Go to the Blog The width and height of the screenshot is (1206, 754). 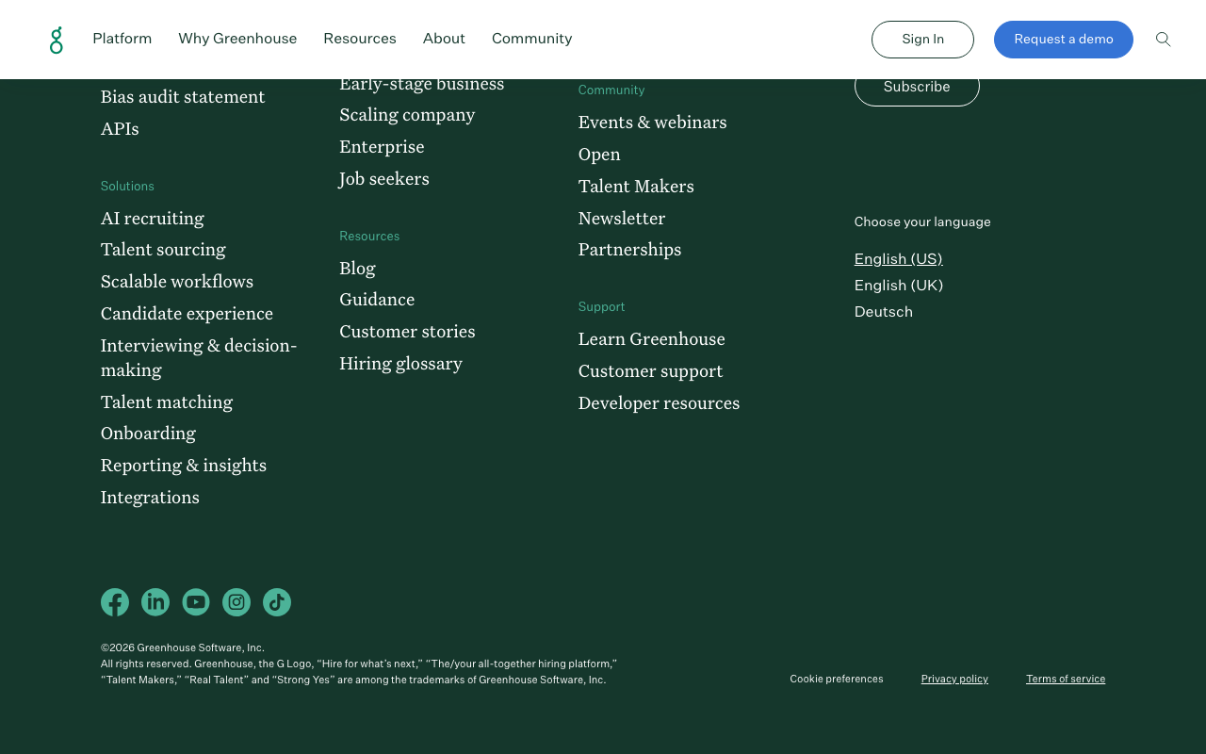[357, 269]
